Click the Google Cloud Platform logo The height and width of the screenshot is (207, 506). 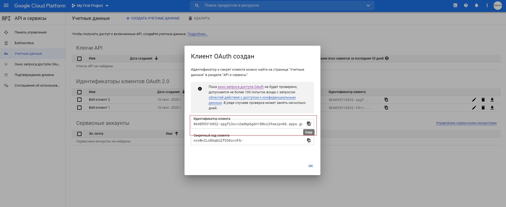pyautogui.click(x=40, y=6)
